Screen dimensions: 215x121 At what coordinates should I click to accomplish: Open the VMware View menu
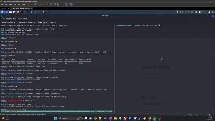(x=10, y=4)
